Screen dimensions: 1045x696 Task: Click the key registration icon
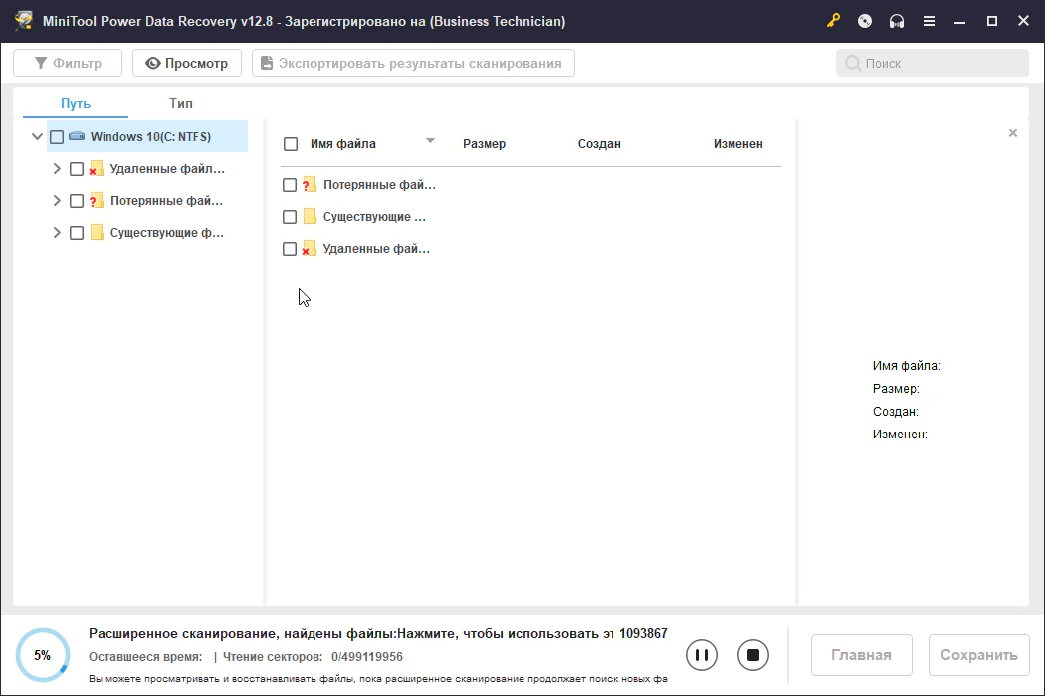833,21
